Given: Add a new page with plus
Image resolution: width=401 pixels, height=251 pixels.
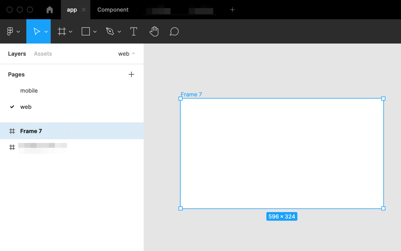Looking at the screenshot, I should point(131,74).
